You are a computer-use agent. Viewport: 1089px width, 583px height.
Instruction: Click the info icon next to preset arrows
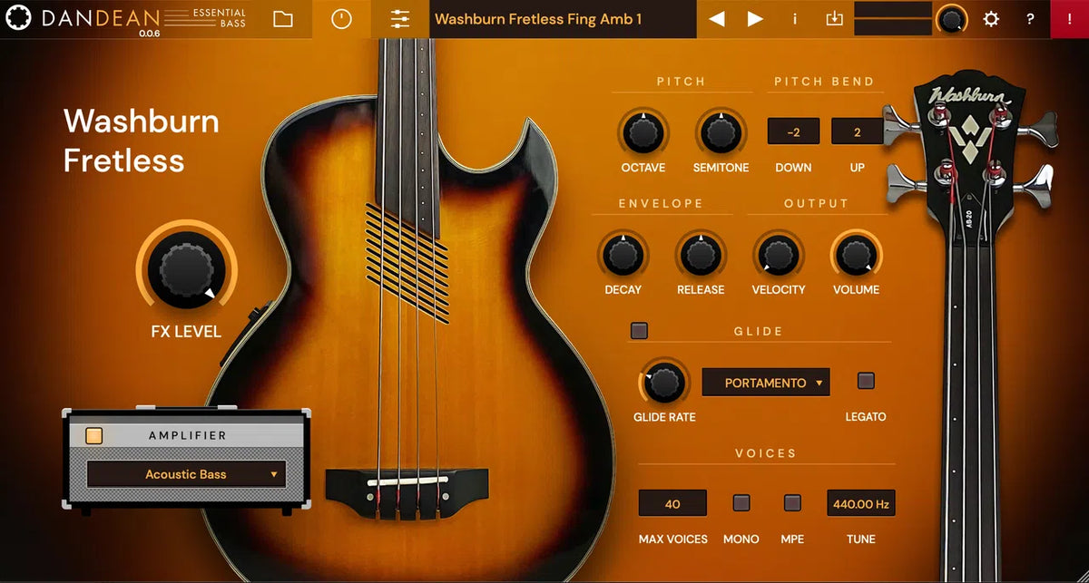(x=794, y=19)
